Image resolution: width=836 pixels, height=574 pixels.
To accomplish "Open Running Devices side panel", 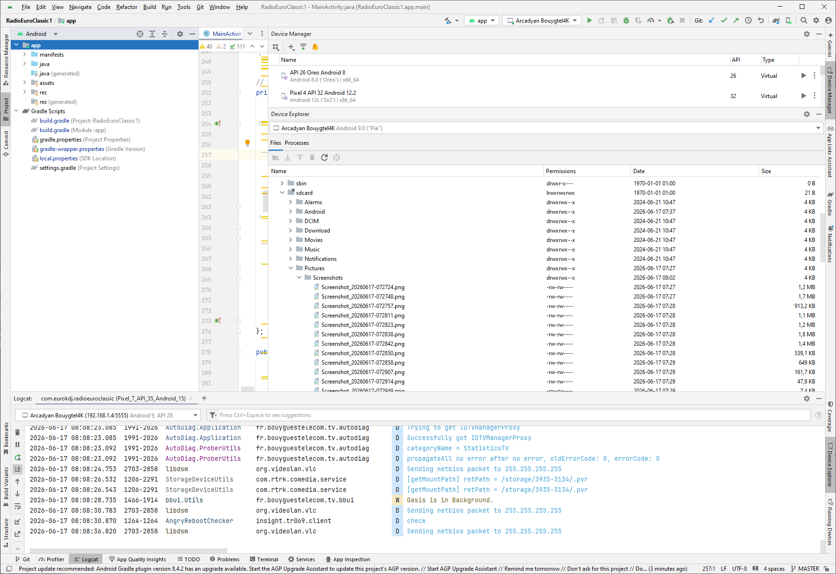I will (x=830, y=523).
